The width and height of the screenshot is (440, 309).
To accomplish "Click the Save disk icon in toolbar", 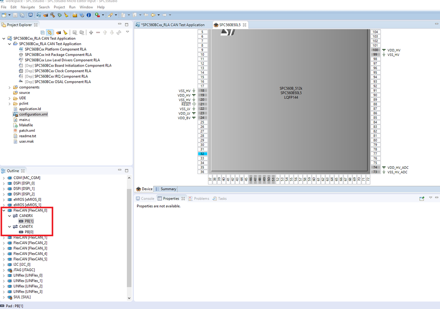I will pyautogui.click(x=15, y=15).
